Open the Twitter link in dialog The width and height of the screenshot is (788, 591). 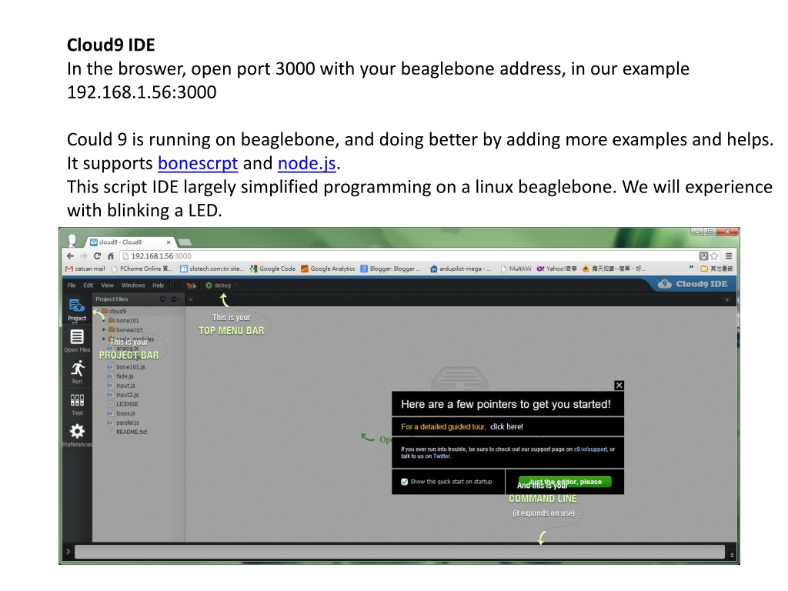pos(442,456)
